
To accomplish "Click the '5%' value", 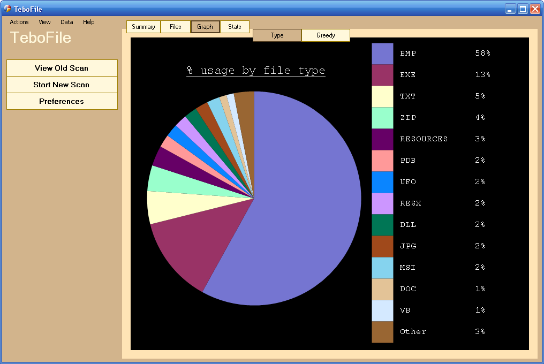I will 480,96.
